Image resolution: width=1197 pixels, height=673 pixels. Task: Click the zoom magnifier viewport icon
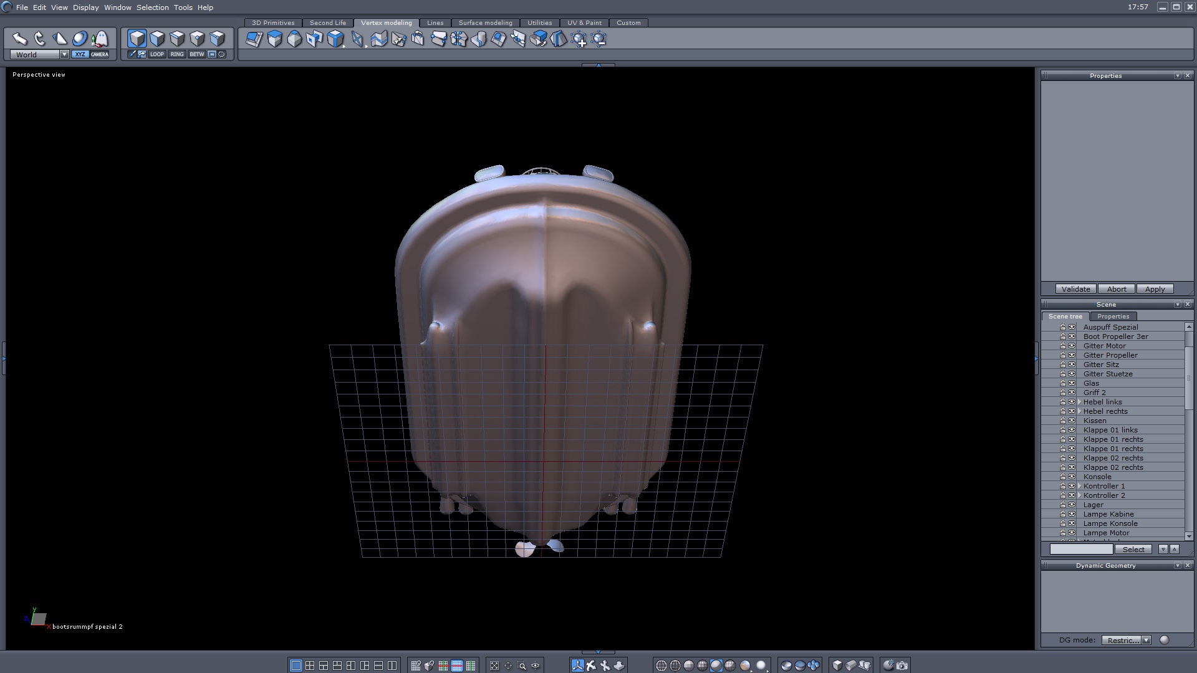coord(522,666)
